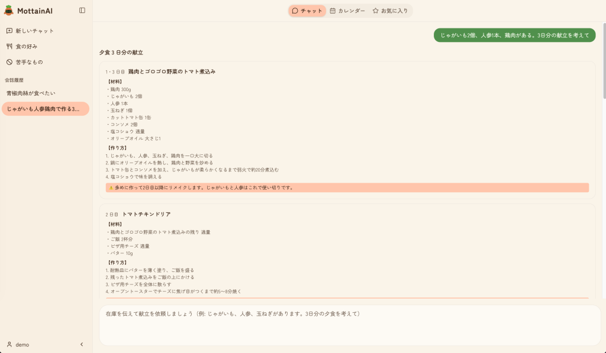This screenshot has height=353, width=606.
Task: Click ingredient line ご飯 2杯分
Action: tap(120, 239)
